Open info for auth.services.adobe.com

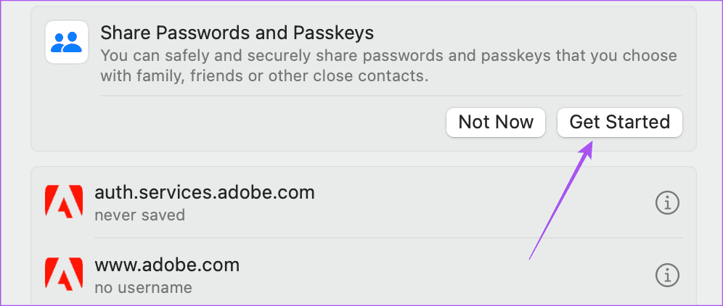(667, 203)
